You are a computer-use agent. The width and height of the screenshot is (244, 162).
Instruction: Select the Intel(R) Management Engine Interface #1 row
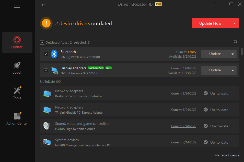pos(140,141)
